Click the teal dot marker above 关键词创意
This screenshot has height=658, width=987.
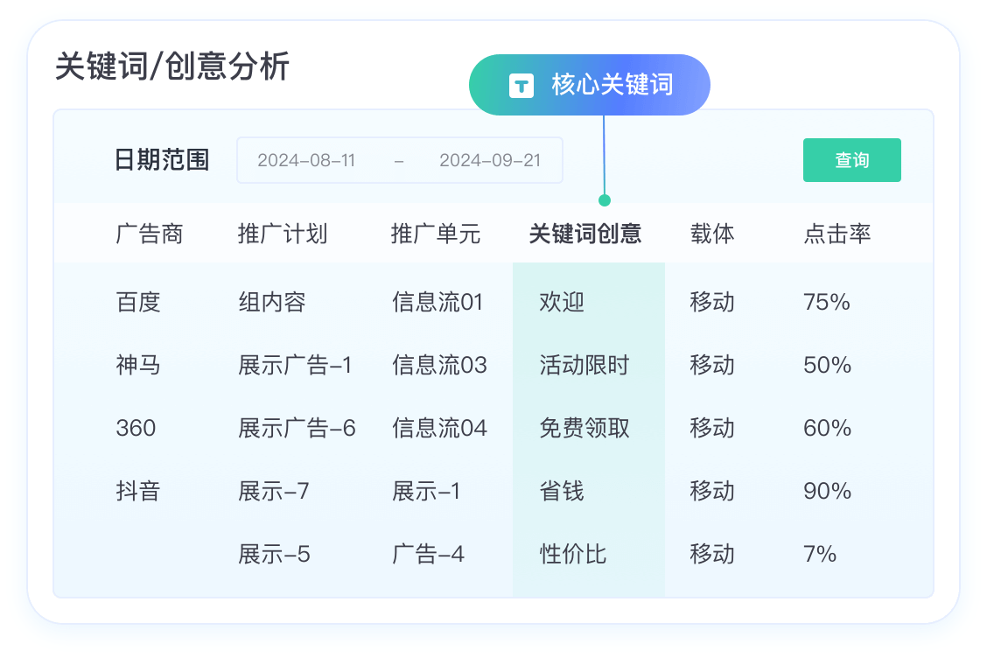[x=604, y=200]
